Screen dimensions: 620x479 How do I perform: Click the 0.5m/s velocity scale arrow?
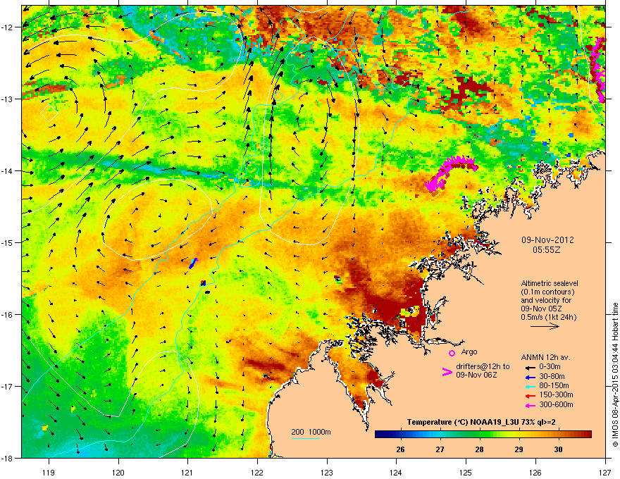pos(545,326)
